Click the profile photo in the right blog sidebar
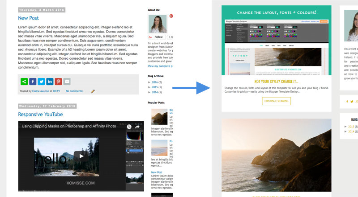 351,25
